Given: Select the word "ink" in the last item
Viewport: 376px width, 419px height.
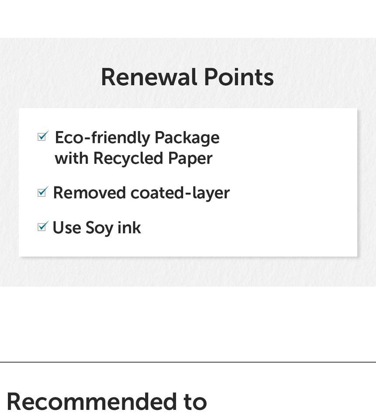Looking at the screenshot, I should tap(129, 228).
